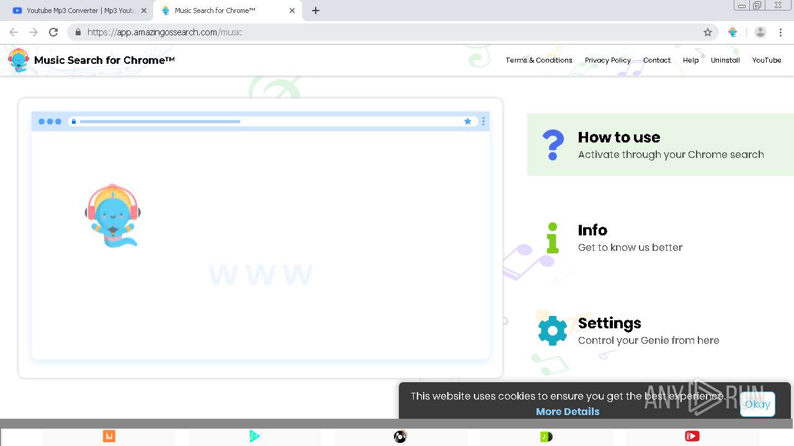This screenshot has height=446, width=794.
Task: Open the Chrome profile avatar
Action: (x=761, y=32)
